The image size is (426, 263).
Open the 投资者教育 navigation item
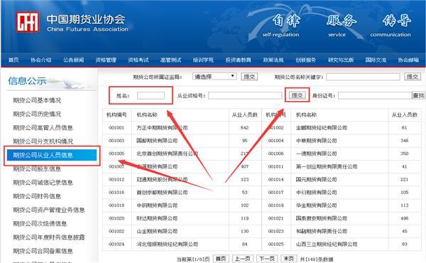239,60
